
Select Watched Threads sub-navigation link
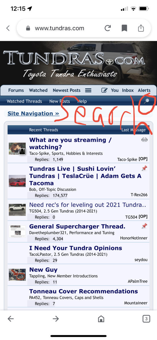(x=24, y=101)
